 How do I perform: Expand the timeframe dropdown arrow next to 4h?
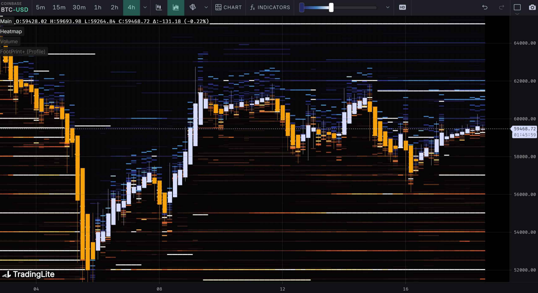coord(145,7)
